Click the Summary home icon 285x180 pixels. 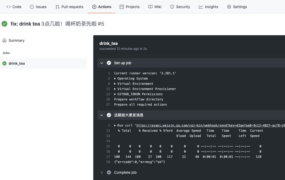[4, 40]
